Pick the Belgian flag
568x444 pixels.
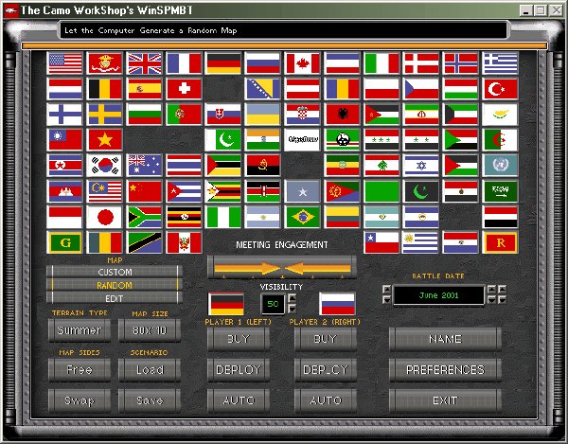[x=105, y=89]
